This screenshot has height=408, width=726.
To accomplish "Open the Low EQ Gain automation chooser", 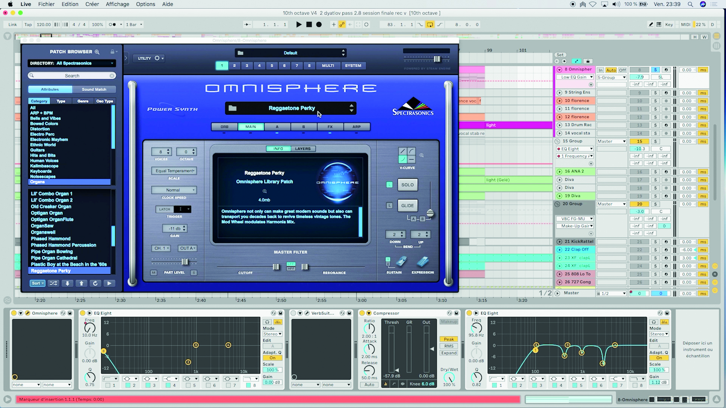I will 575,77.
